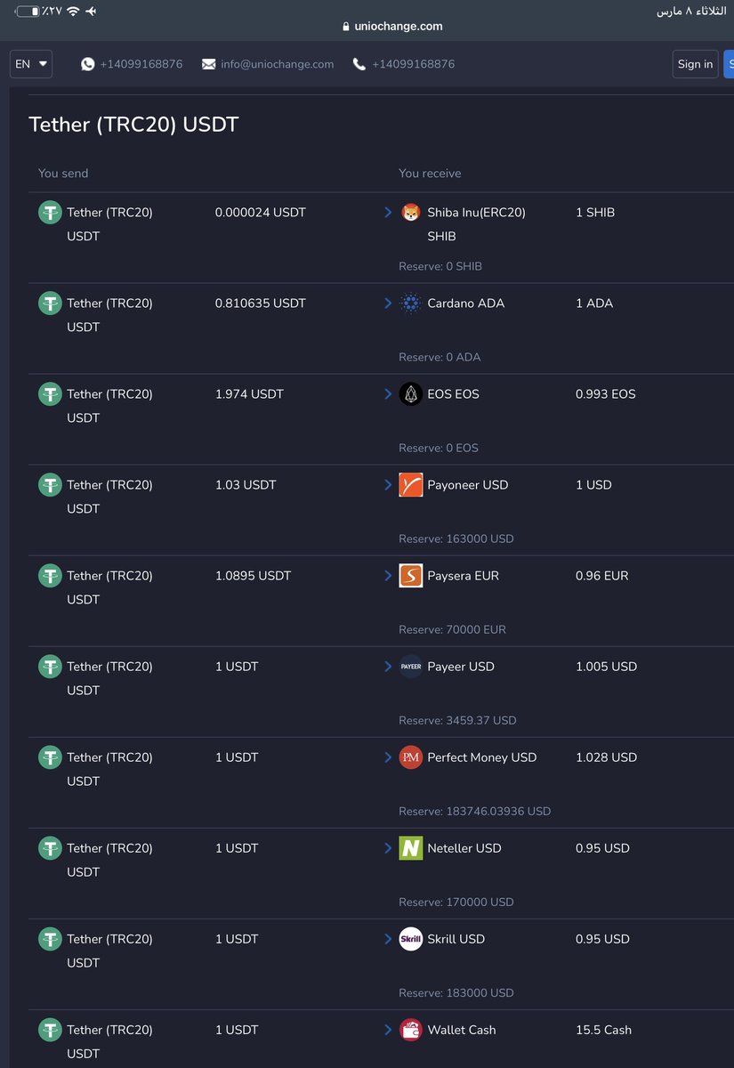Open the info@uniochange.com email link
734x1068 pixels.
pyautogui.click(x=278, y=64)
